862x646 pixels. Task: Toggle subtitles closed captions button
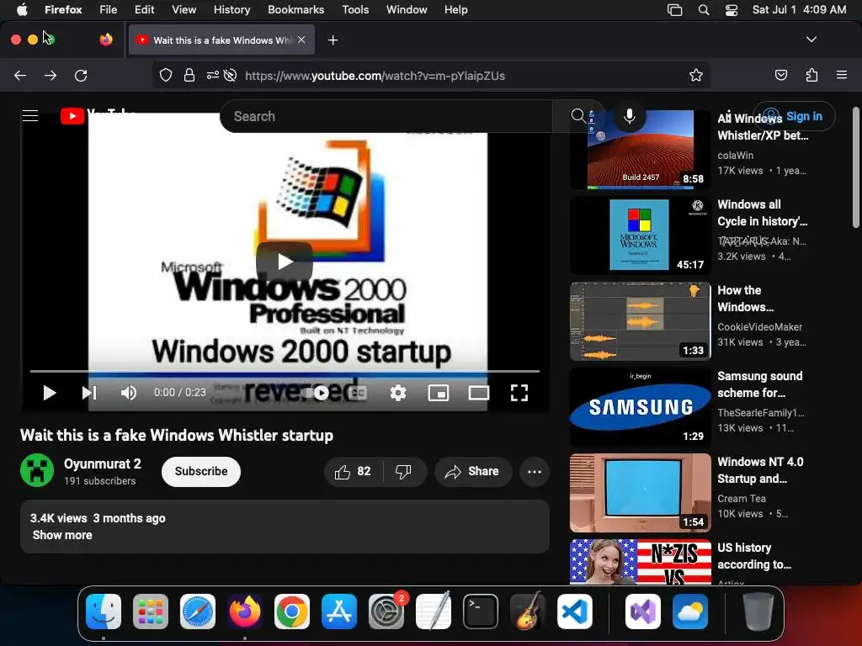click(358, 393)
